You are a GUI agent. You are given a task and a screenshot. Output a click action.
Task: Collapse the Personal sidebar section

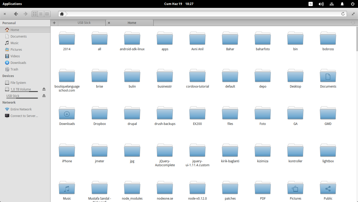(9, 23)
